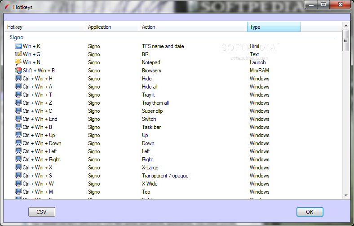Image resolution: width=354 pixels, height=226 pixels.
Task: Click monitor icon beside Ctrl + Win + T
Action: click(18, 95)
